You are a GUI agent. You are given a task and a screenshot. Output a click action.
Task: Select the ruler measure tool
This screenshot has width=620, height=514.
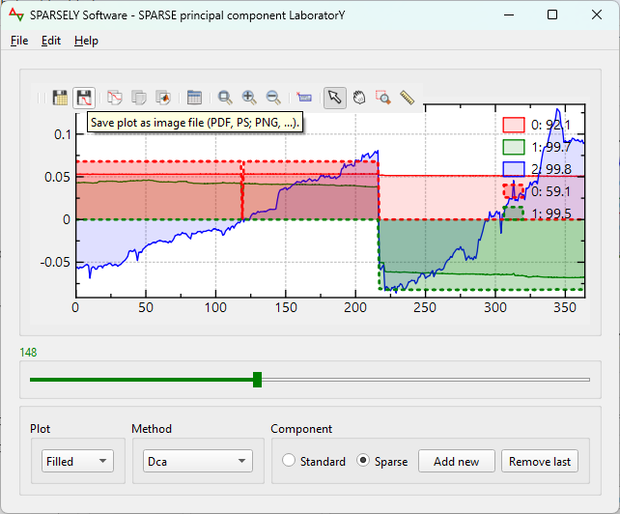[x=407, y=98]
